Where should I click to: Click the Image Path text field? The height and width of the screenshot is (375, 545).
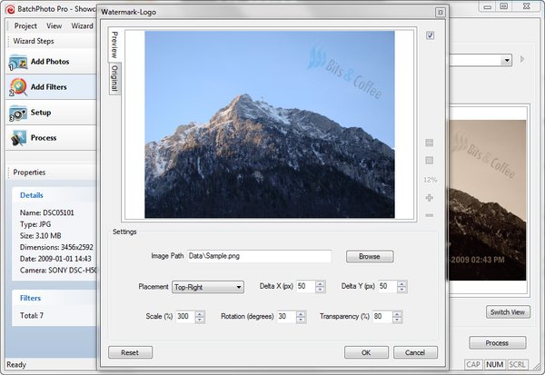pyautogui.click(x=259, y=256)
